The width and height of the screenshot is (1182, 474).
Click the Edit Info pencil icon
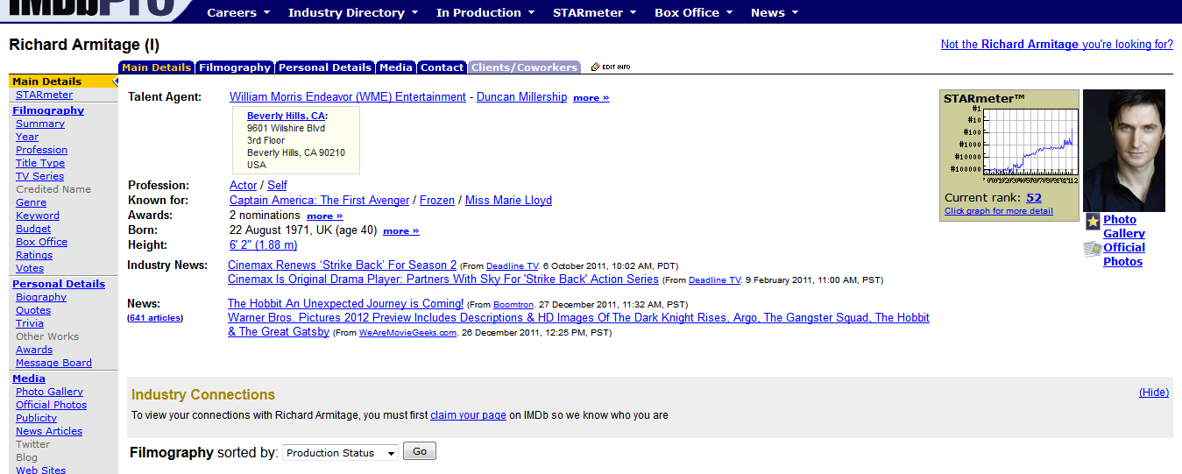point(596,67)
